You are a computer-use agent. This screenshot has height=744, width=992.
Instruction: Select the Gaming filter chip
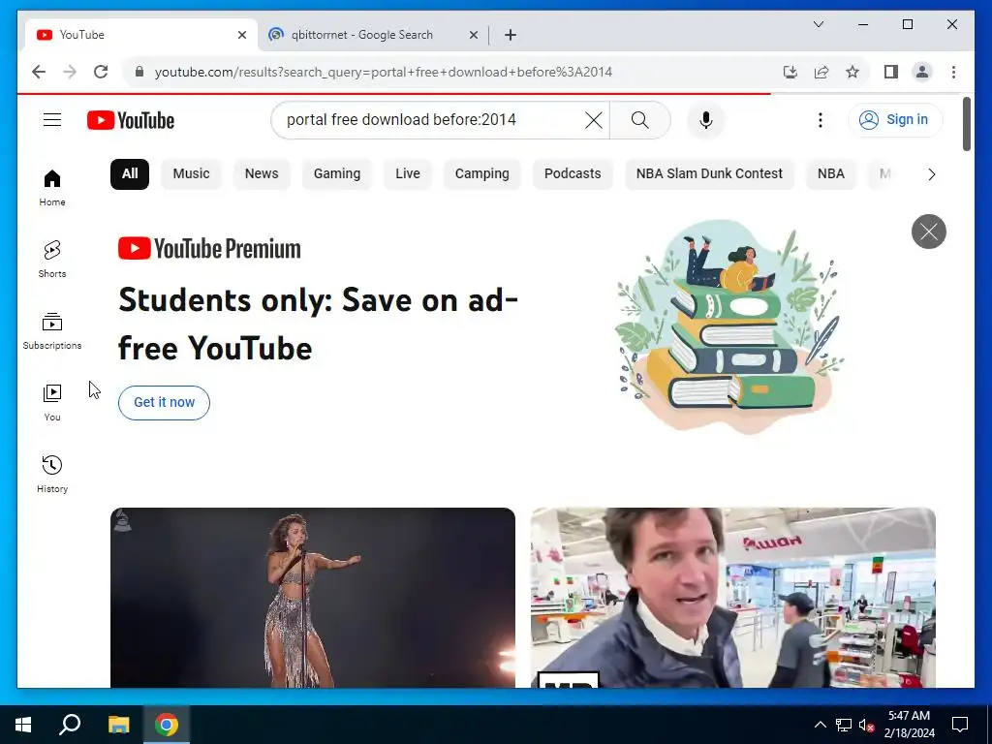pos(336,174)
